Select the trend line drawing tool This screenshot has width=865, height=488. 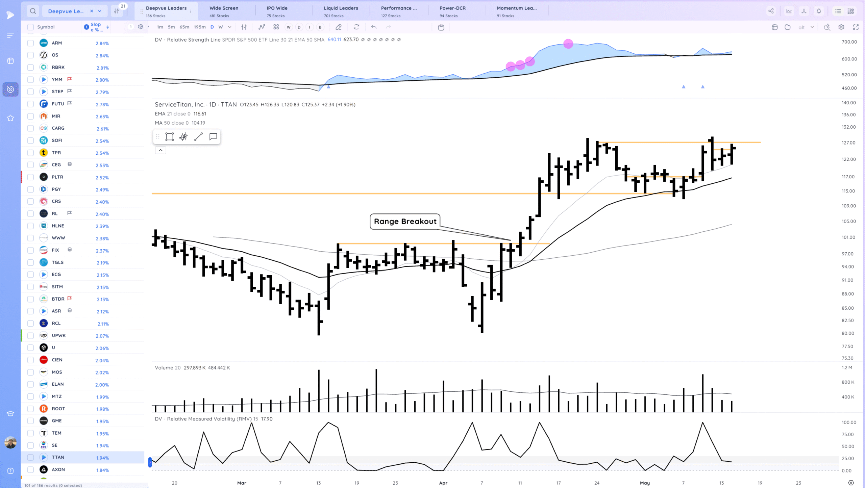pyautogui.click(x=198, y=137)
